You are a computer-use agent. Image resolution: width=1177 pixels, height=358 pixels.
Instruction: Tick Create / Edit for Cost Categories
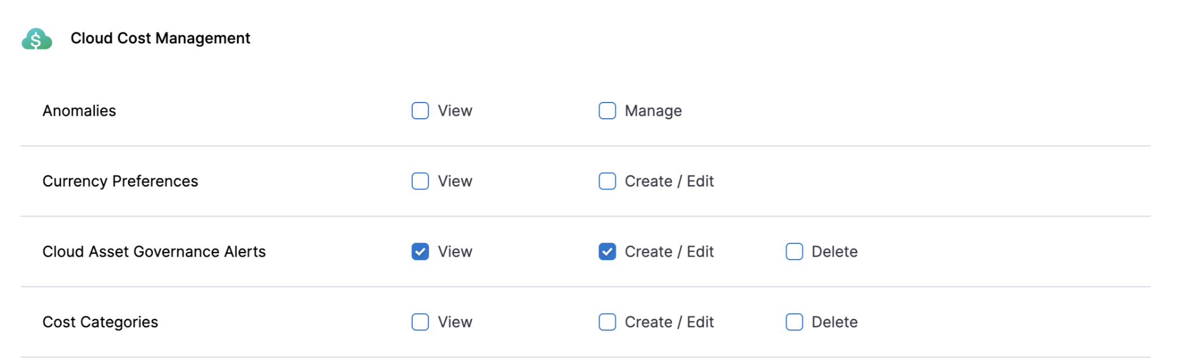pyautogui.click(x=607, y=322)
